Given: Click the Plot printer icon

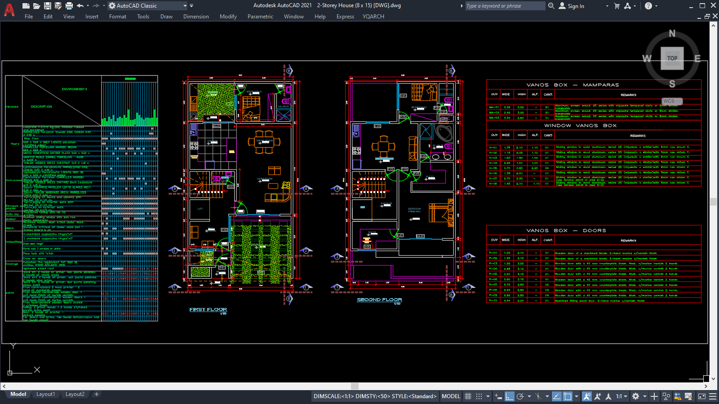Looking at the screenshot, I should click(69, 6).
